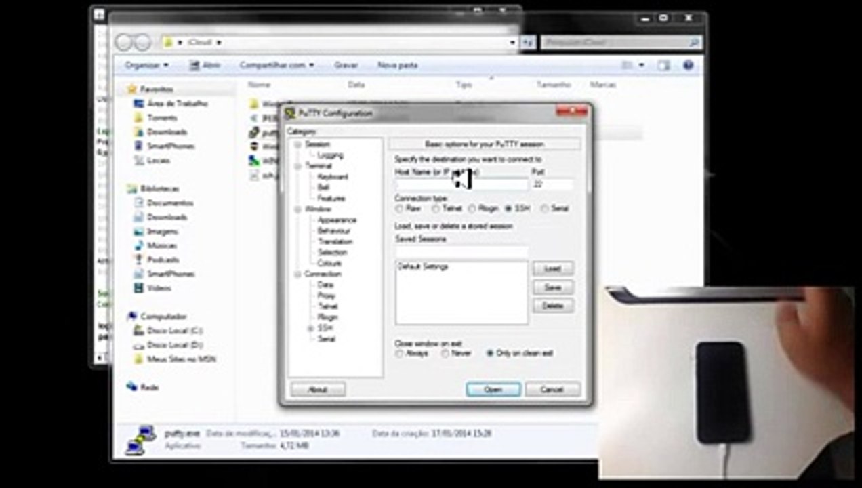Click the Save session button
This screenshot has height=488, width=862.
coord(553,287)
